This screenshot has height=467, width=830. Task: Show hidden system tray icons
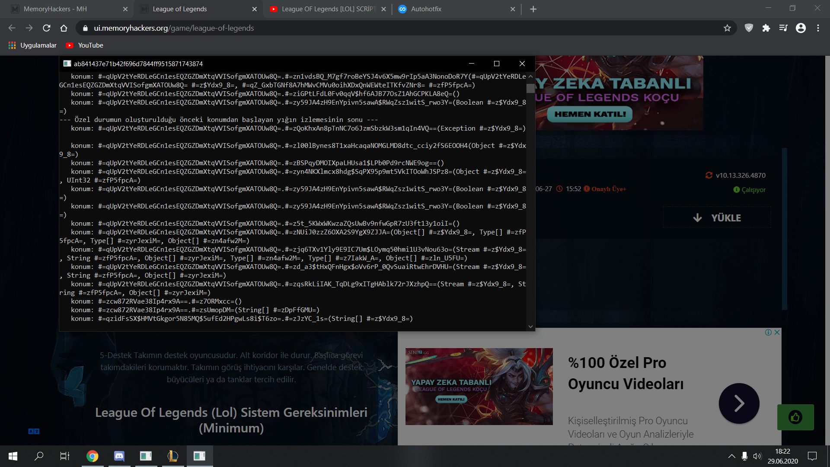pyautogui.click(x=731, y=456)
